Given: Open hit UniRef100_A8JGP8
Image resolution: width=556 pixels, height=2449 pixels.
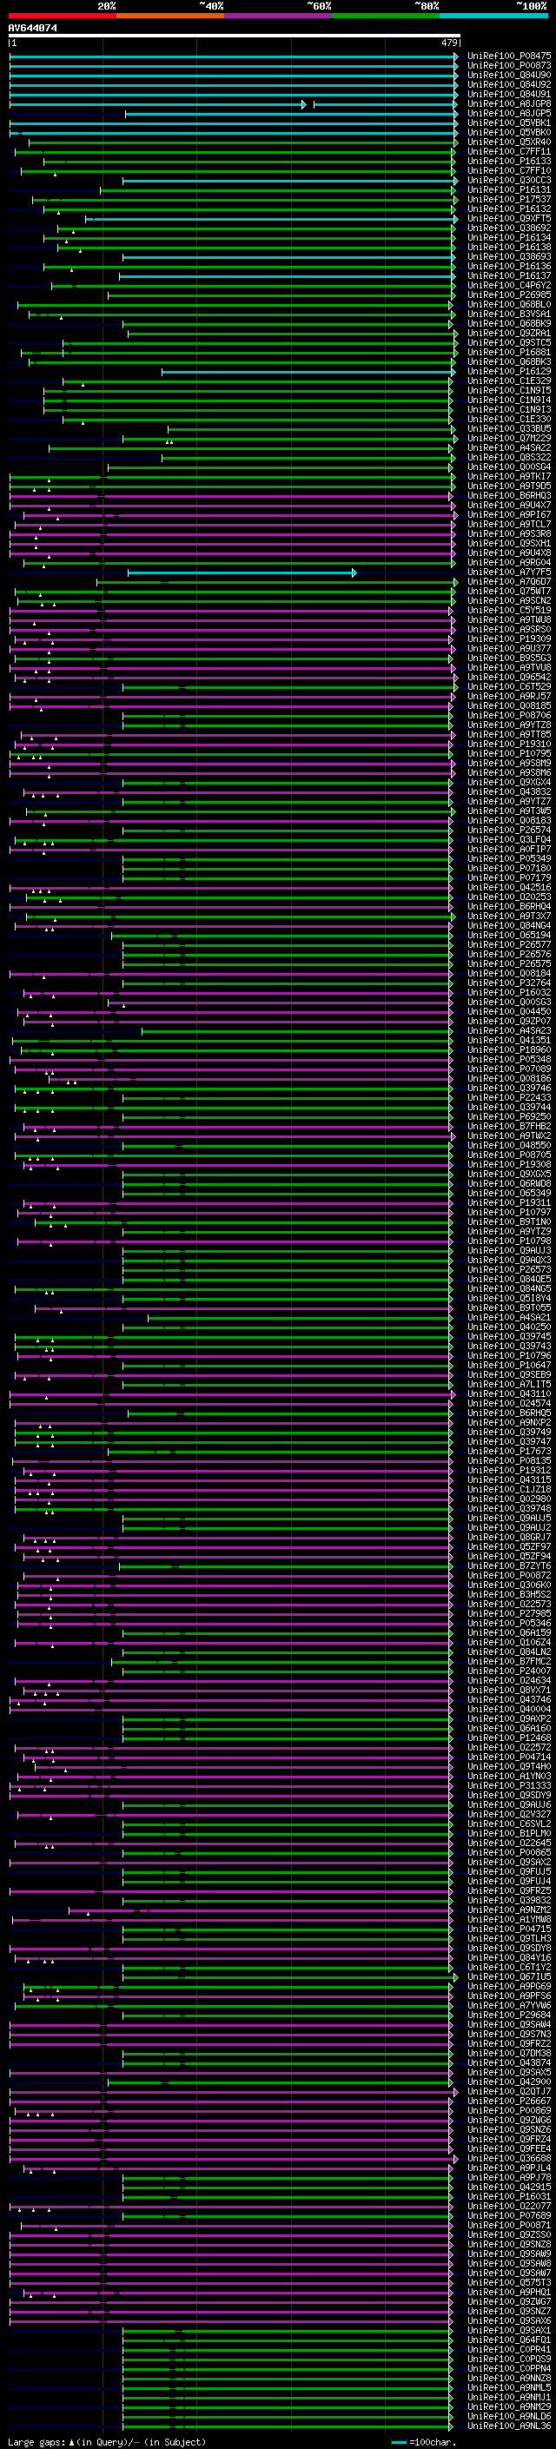Looking at the screenshot, I should pyautogui.click(x=508, y=103).
